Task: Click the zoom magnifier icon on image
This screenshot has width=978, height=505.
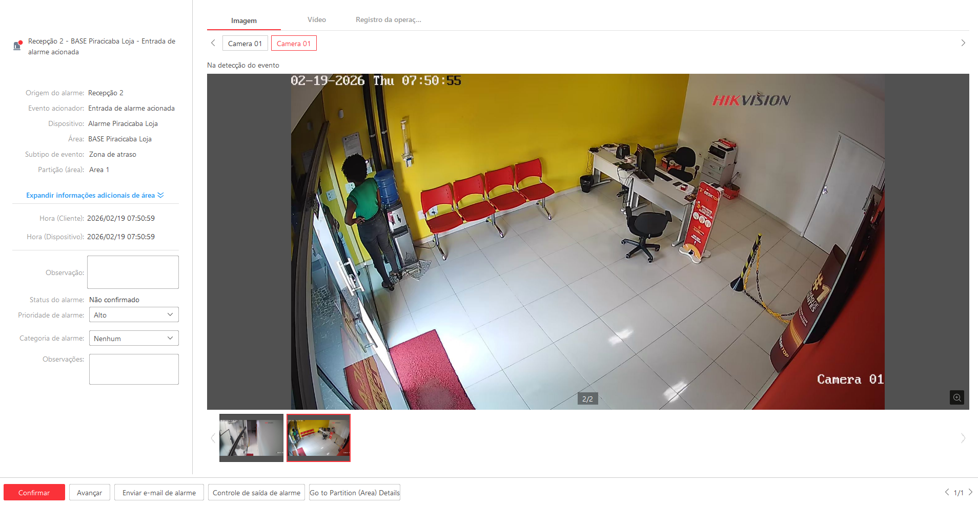Action: [x=956, y=397]
